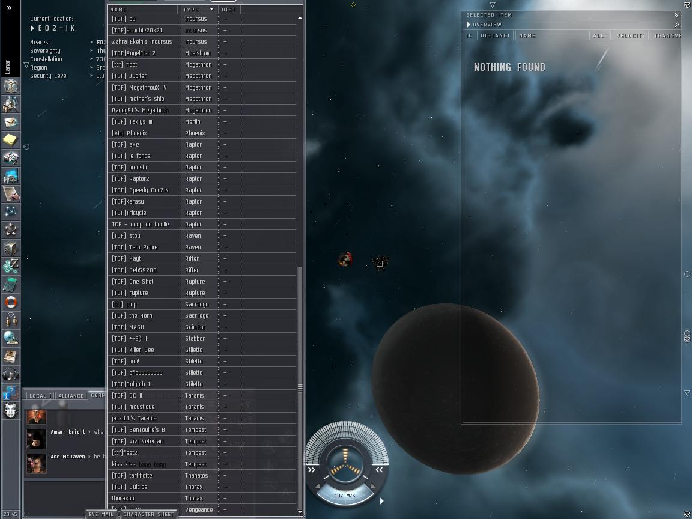
Task: Toggle sort arrow on the TYPE column
Action: tap(212, 9)
